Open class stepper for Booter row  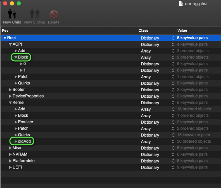coord(173,90)
